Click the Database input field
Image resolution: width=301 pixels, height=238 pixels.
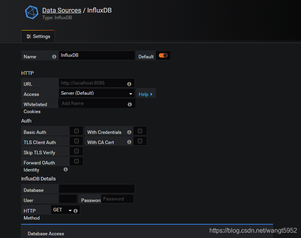(x=97, y=189)
